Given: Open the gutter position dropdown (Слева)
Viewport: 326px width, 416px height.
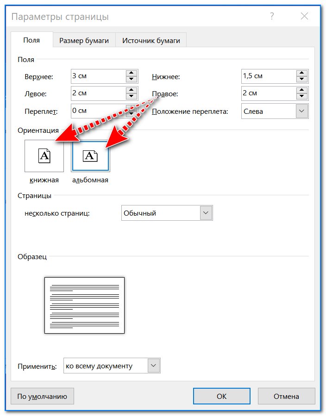Looking at the screenshot, I should 302,111.
